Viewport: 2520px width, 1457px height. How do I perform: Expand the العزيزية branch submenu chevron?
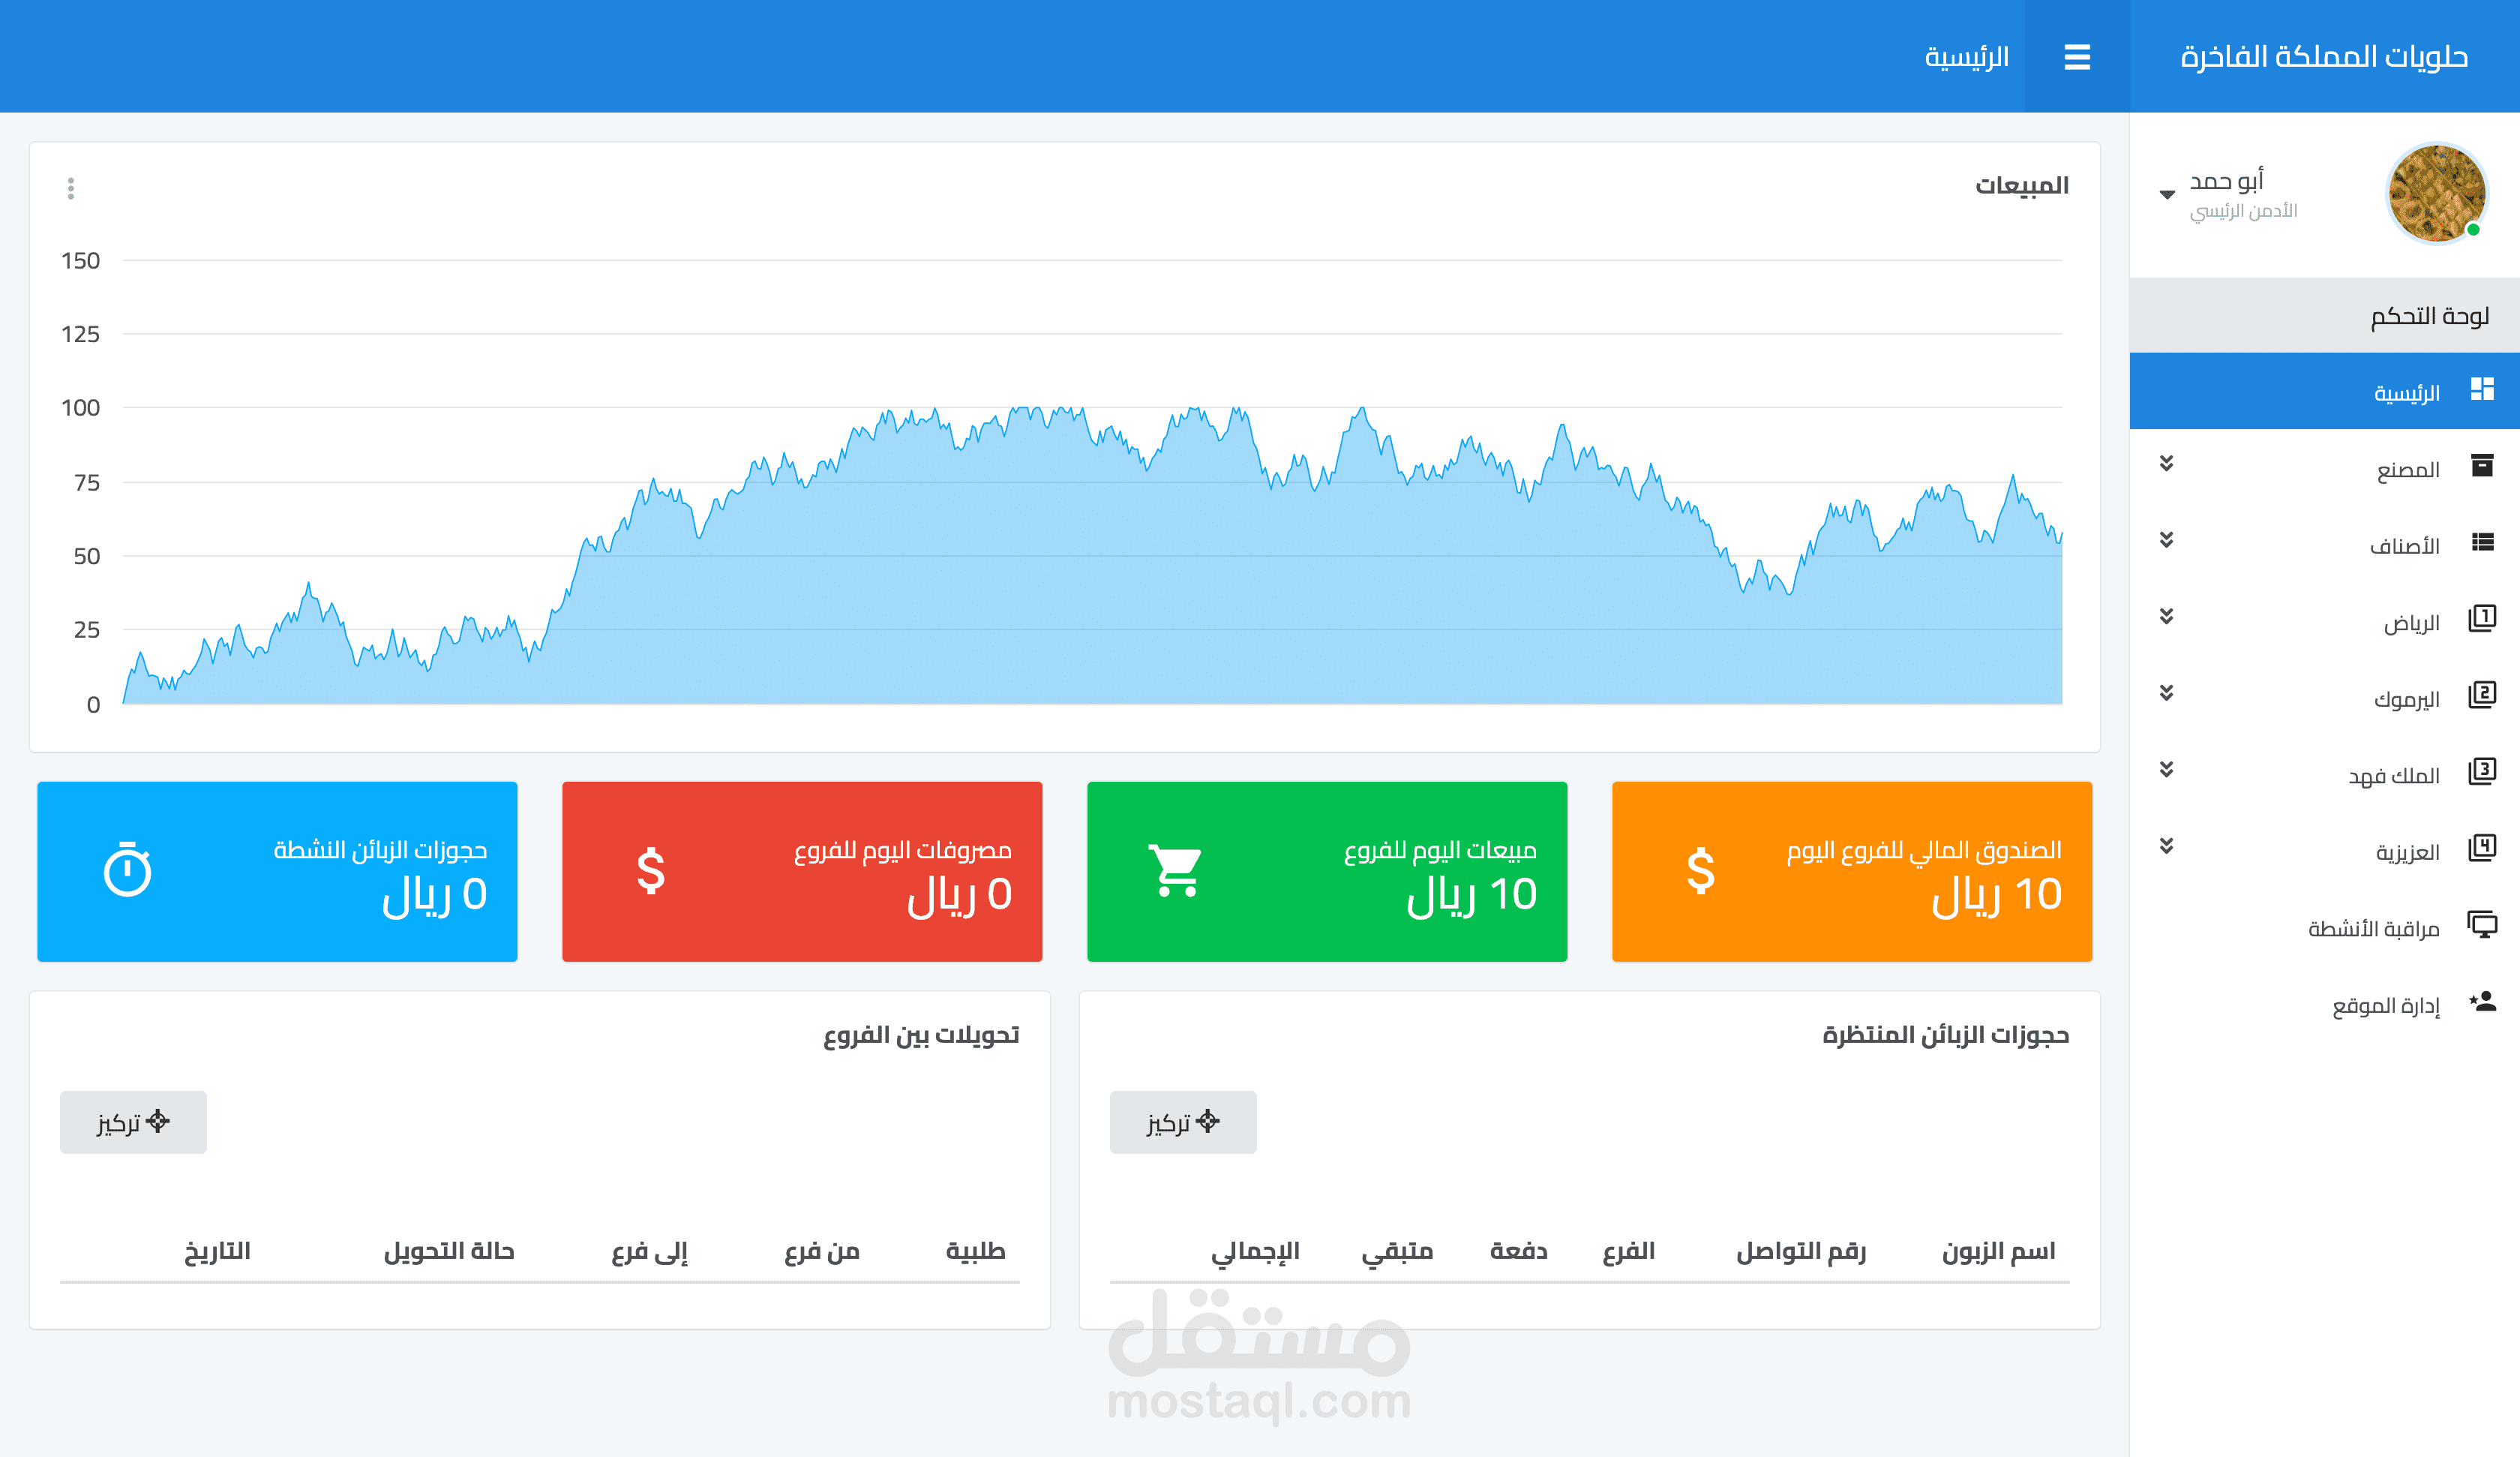click(x=2166, y=846)
